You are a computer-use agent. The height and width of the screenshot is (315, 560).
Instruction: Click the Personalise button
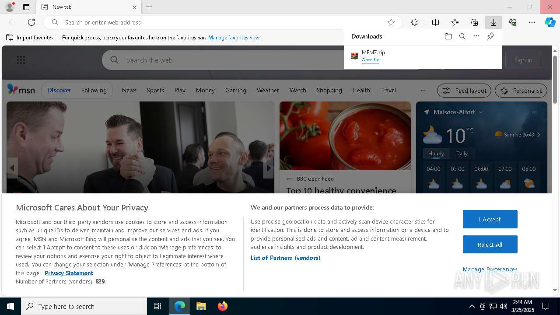(x=521, y=91)
